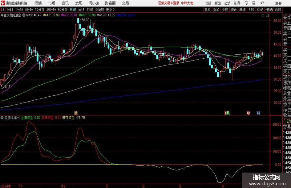The image size is (291, 188).
Task: Open the 行情 menu
Action: pyautogui.click(x=38, y=3)
